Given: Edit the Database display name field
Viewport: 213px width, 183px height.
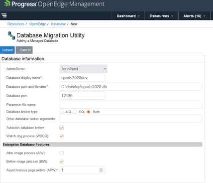Looking at the screenshot, I should (82, 78).
